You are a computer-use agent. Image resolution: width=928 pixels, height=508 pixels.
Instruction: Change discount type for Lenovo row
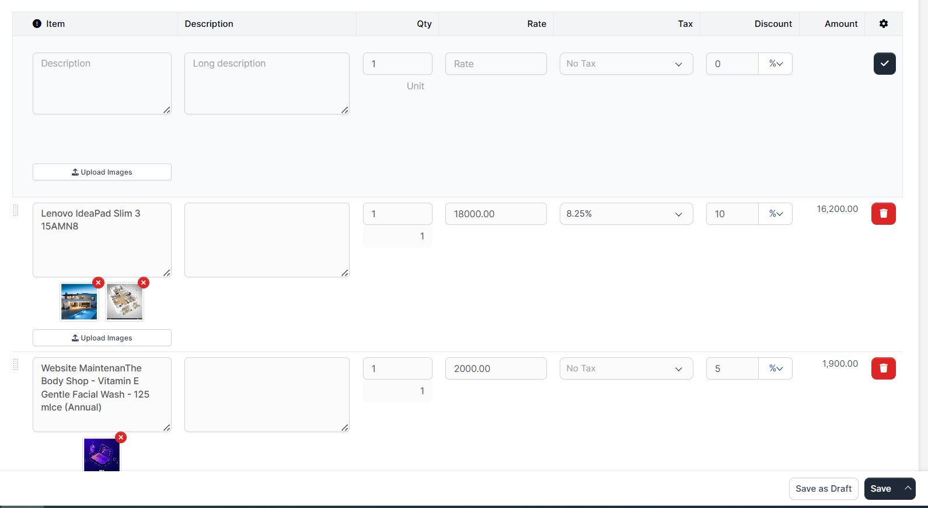776,214
